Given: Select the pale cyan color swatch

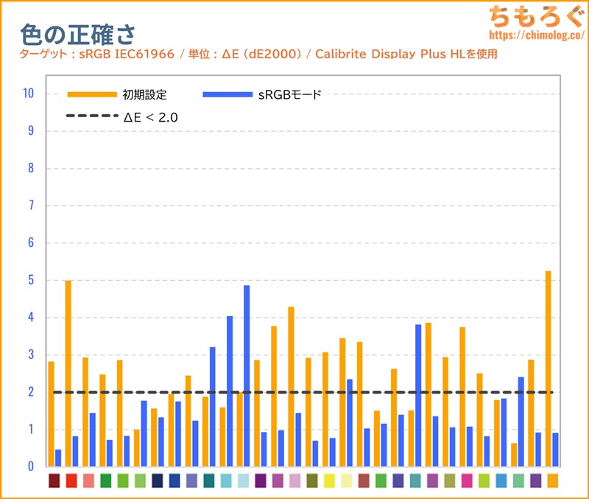Looking at the screenshot, I should pos(243,481).
